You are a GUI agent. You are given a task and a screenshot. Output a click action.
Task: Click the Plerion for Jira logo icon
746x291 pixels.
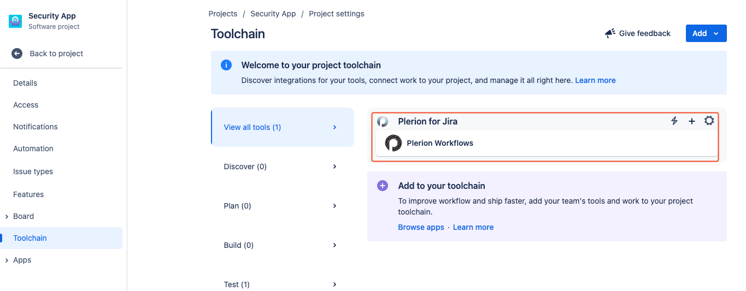[383, 121]
